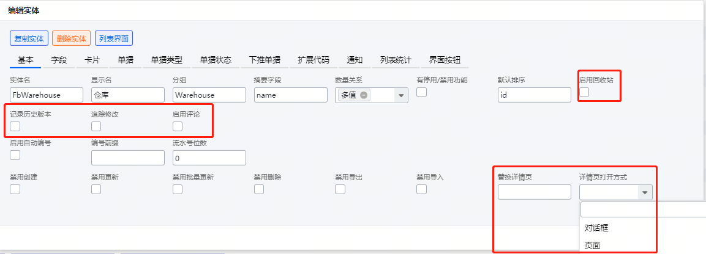Enable the 启用回收站 checkbox
Viewport: 706px width, 254px height.
coord(584,92)
